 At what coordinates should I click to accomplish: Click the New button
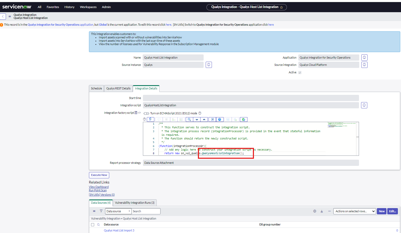[382, 211]
